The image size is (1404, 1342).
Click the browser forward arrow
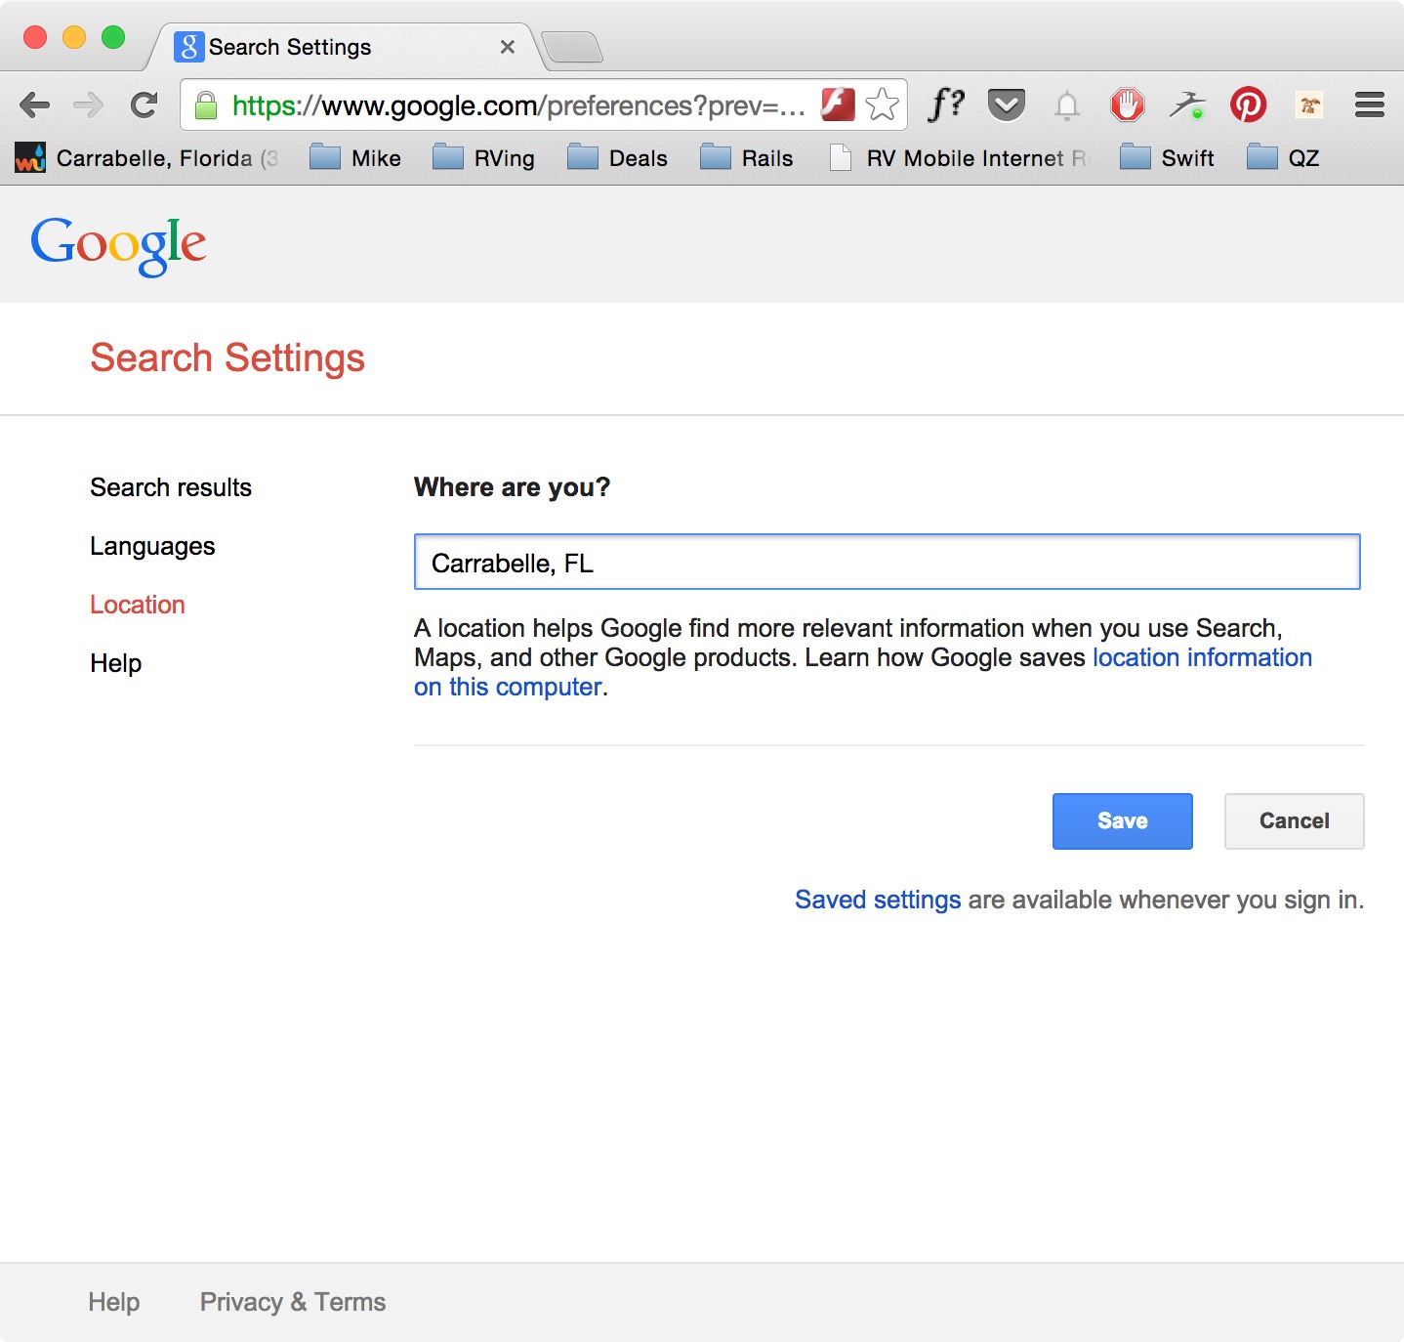click(x=89, y=105)
